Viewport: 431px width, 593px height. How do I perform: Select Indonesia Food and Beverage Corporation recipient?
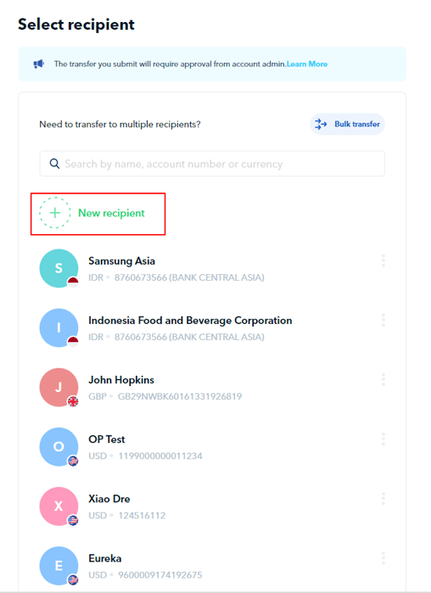point(190,321)
